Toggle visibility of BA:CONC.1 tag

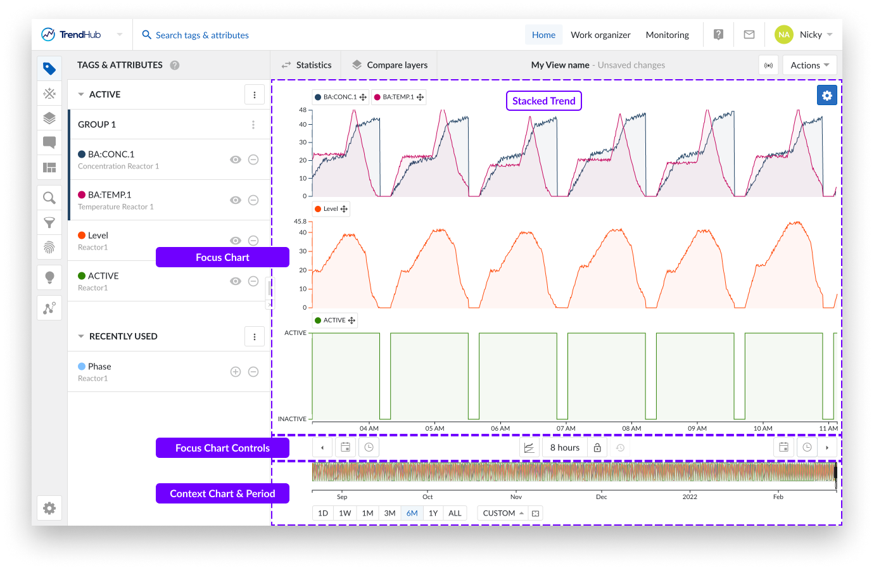pyautogui.click(x=236, y=160)
